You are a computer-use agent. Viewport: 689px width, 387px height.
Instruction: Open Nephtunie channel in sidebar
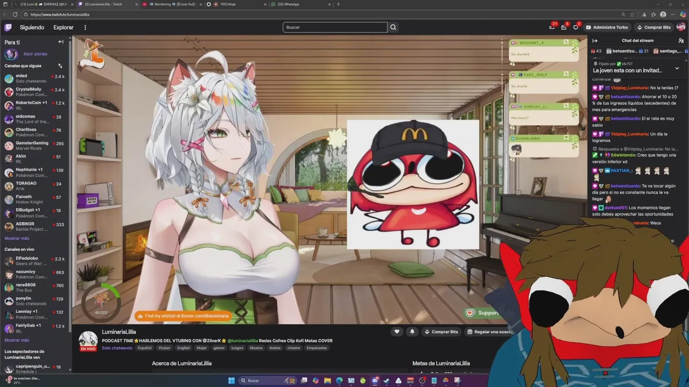[34, 173]
